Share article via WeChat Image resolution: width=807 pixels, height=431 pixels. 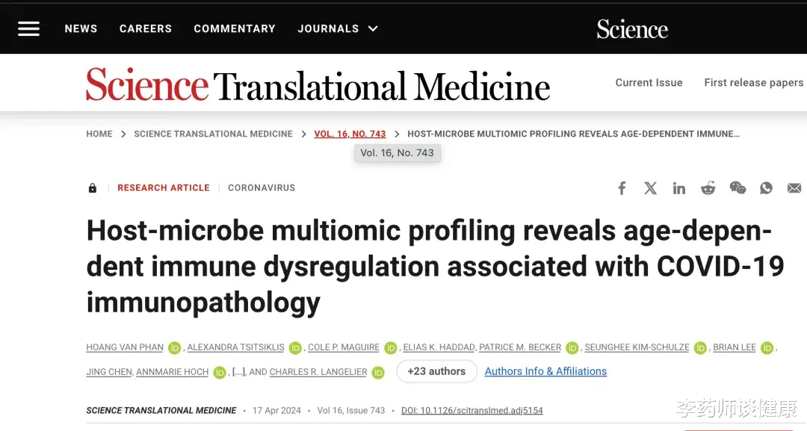[738, 188]
